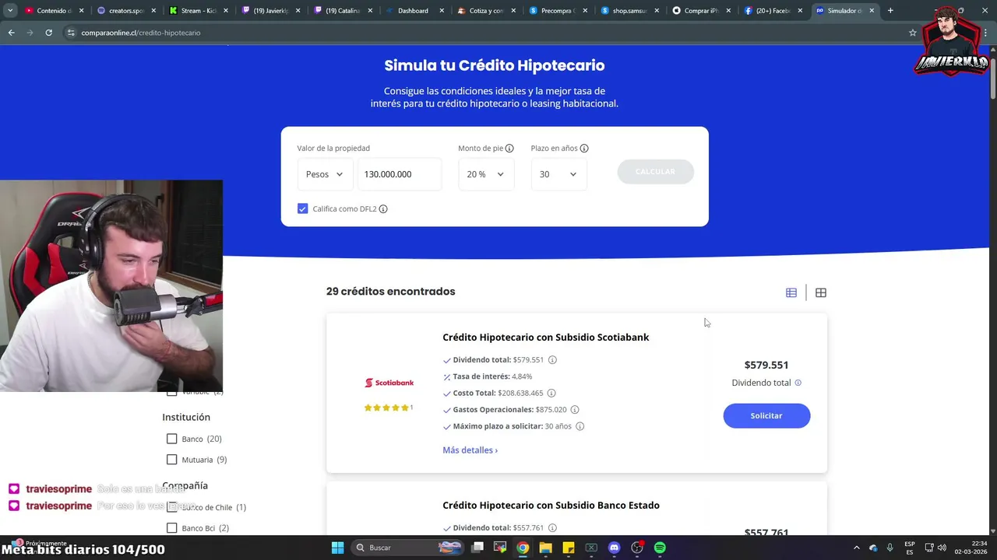Viewport: 997px width, 560px height.
Task: Bookmark this page with the star icon
Action: (x=913, y=33)
